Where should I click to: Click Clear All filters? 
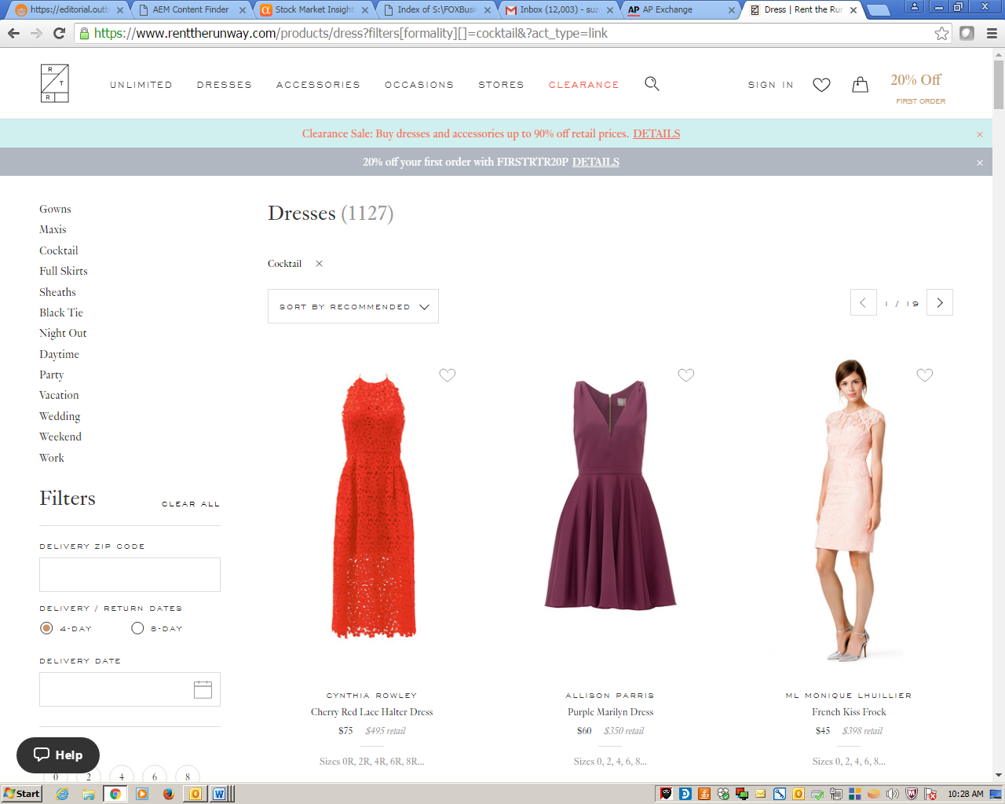click(x=191, y=504)
